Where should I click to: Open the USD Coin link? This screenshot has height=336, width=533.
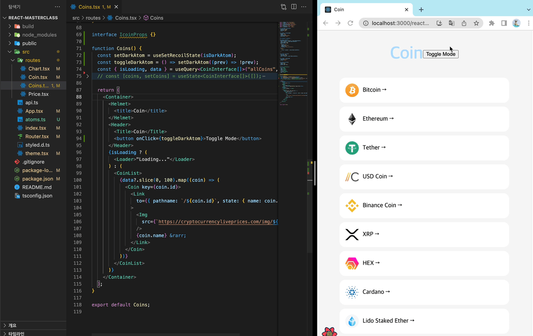378,176
